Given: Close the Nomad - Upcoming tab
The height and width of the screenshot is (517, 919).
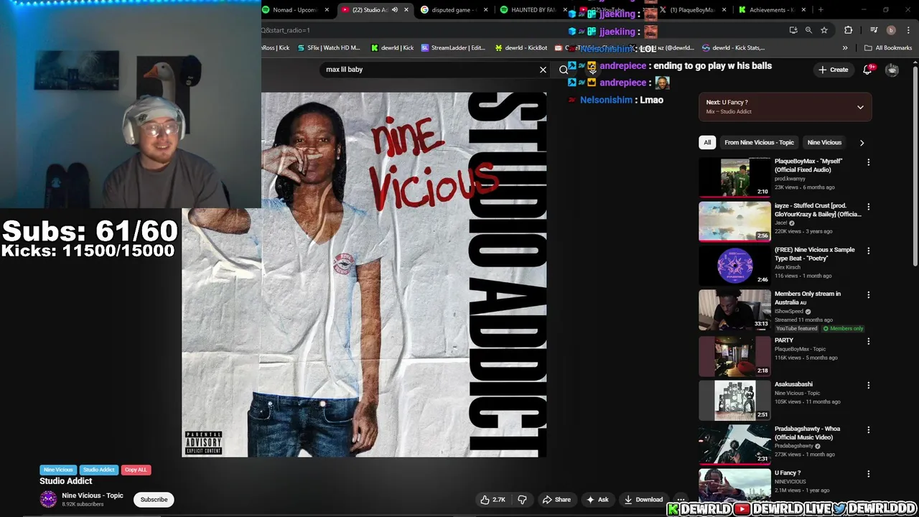Looking at the screenshot, I should pos(327,10).
